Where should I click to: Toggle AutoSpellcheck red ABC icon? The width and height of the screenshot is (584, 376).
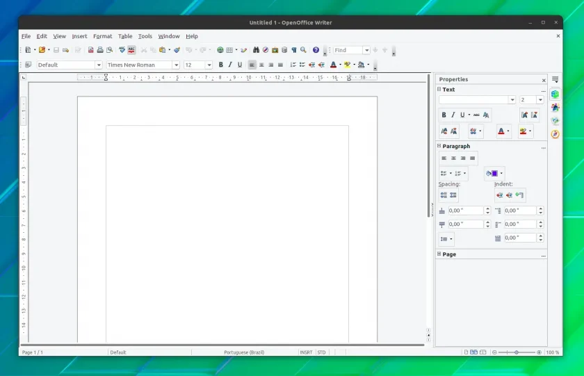click(x=131, y=50)
